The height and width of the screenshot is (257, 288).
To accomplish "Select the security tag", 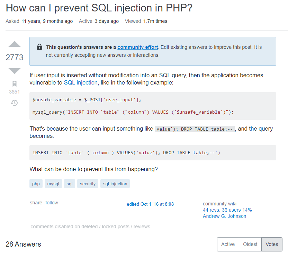I will (x=88, y=184).
